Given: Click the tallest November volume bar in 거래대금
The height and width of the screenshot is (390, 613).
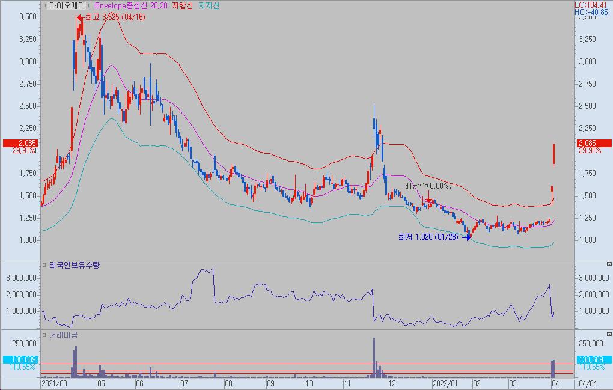Looking at the screenshot, I should [x=374, y=358].
